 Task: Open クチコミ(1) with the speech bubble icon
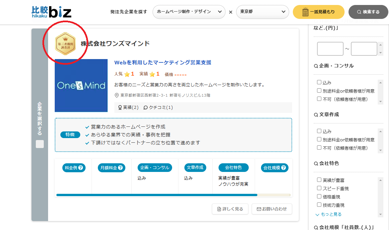pyautogui.click(x=158, y=108)
